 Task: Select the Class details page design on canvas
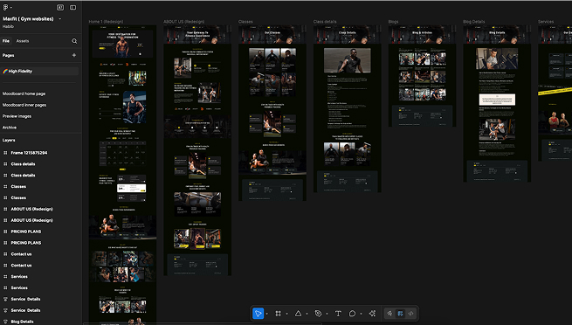348,108
